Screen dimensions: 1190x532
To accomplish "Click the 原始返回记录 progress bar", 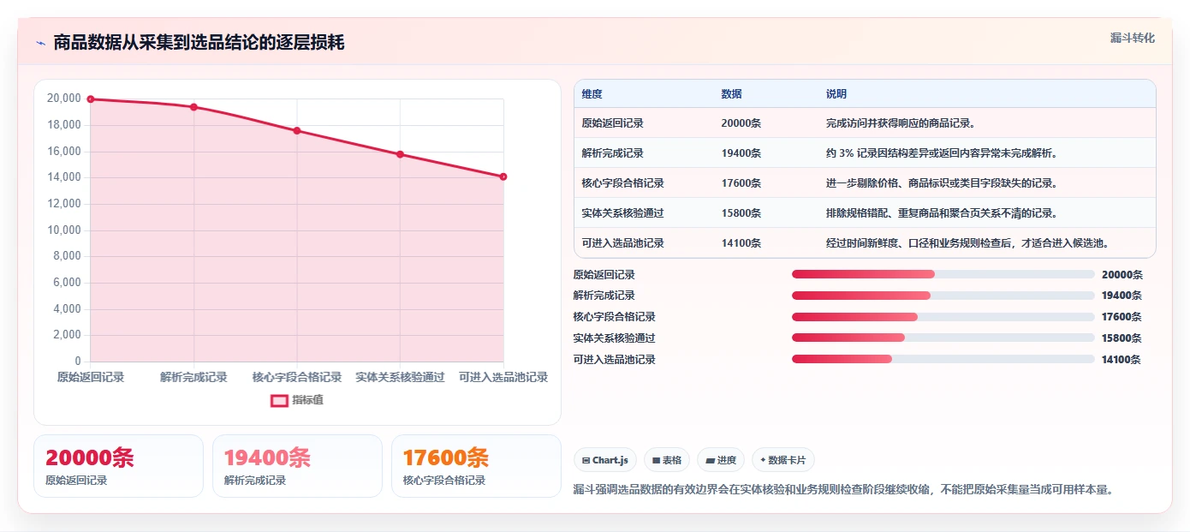I will coord(943,274).
